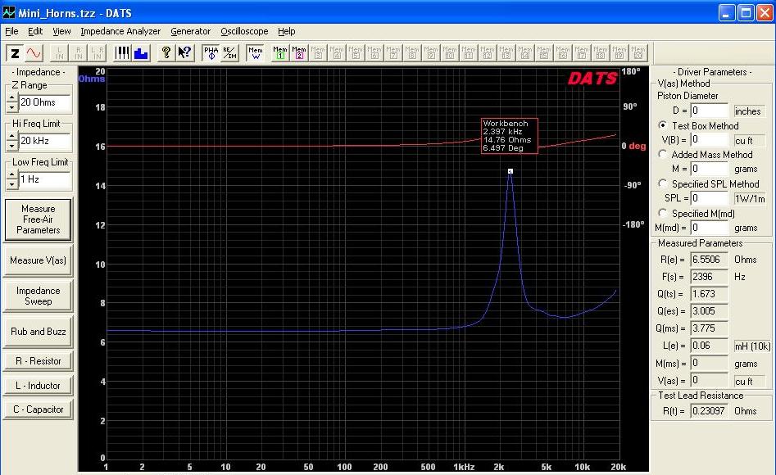Image resolution: width=776 pixels, height=475 pixels.
Task: Click the Mem W workbench memory icon
Action: (256, 53)
